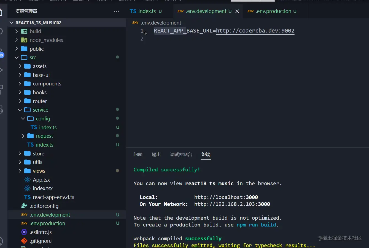Open react-app-env.d.ts file
This screenshot has height=248, width=369.
pos(53,197)
